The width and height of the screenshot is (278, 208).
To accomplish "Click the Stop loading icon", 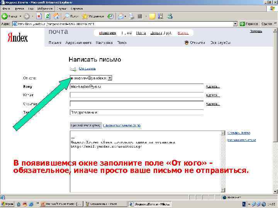I will click(39, 17).
